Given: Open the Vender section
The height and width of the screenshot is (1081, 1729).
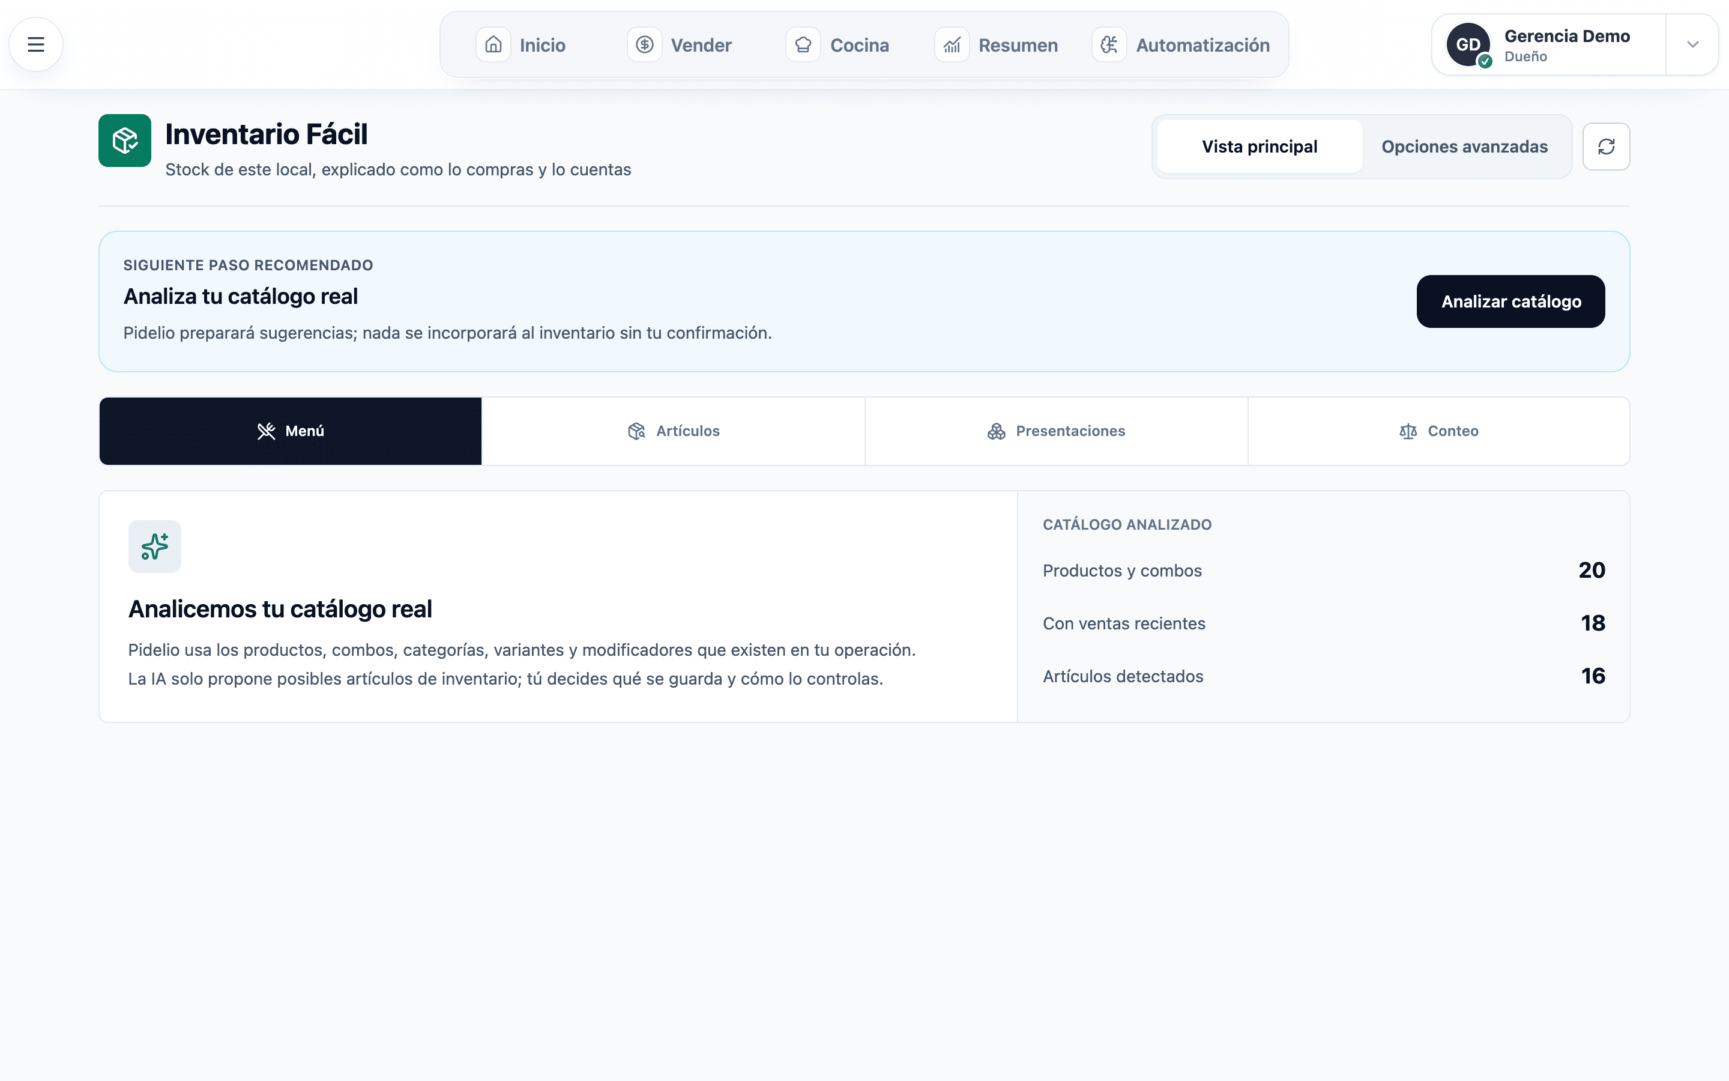Looking at the screenshot, I should [x=680, y=45].
